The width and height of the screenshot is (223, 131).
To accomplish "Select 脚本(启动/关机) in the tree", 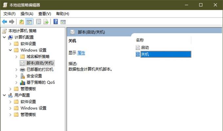I will click(x=40, y=63).
